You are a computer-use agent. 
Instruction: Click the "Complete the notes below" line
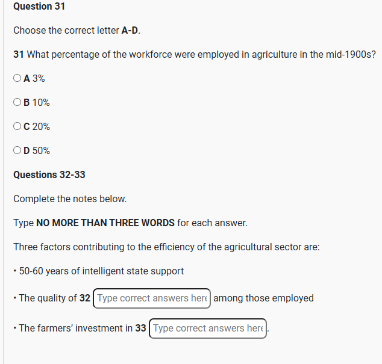[x=70, y=199]
